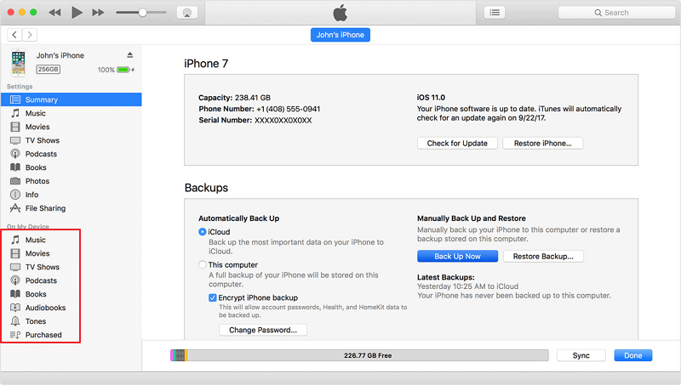Click the Capacity: 238.41 GB text
681x385 pixels.
[235, 98]
